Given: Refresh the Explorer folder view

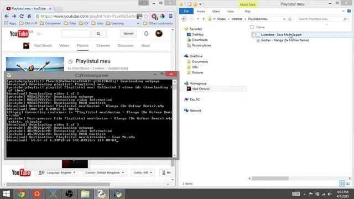Looking at the screenshot, I should pyautogui.click(x=290, y=19).
